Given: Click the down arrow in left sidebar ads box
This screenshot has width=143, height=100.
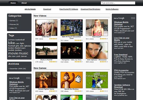Looking at the screenshot, I should [29, 78].
